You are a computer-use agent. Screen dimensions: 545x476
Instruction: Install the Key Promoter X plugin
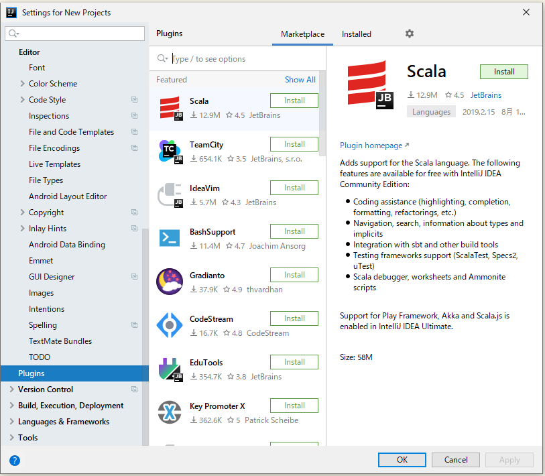[x=294, y=406]
